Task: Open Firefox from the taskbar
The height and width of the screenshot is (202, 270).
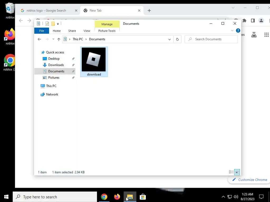Action: pos(117,197)
